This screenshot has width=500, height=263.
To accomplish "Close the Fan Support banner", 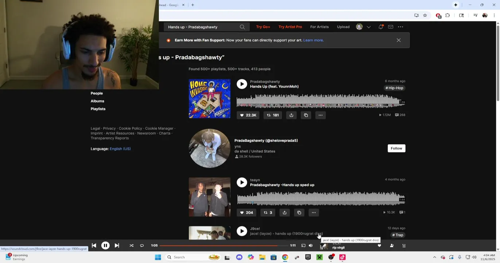I will (x=399, y=40).
